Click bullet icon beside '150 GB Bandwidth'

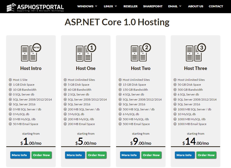pyautogui.click(x=120, y=90)
